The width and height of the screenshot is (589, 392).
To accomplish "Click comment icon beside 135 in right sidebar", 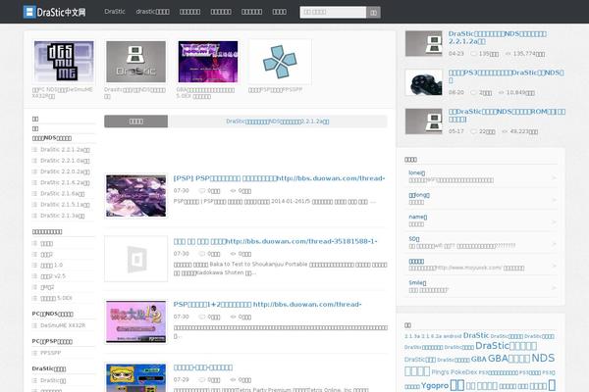I will pyautogui.click(x=474, y=54).
